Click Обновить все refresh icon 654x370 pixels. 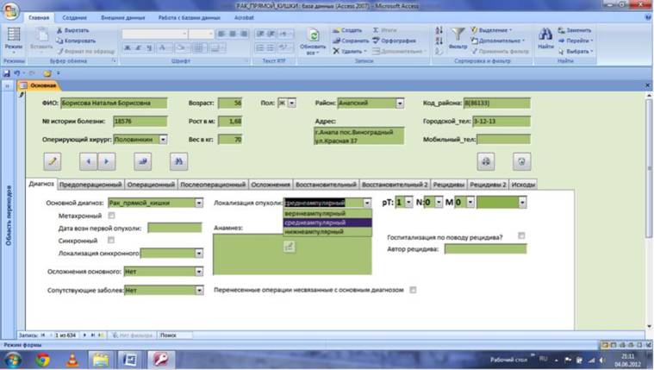[x=313, y=41]
